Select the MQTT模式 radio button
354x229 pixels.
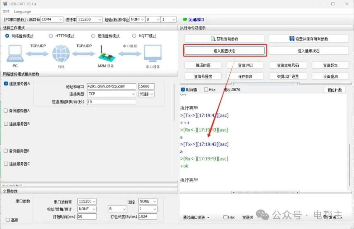pos(134,36)
